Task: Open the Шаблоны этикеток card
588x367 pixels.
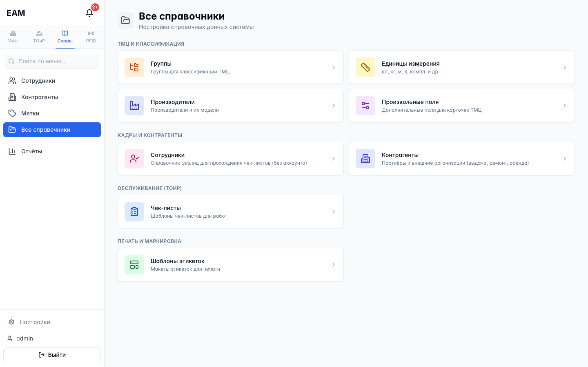Action: [x=231, y=265]
